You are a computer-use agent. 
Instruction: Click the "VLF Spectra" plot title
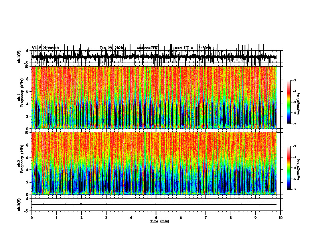click(45, 48)
